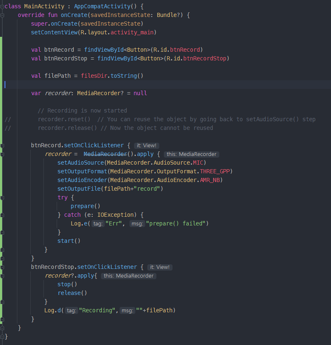Image resolution: width=331 pixels, height=345 pixels.
Task: Fold the btnRecord.setOnClickListener block in gutter
Action: (2, 146)
